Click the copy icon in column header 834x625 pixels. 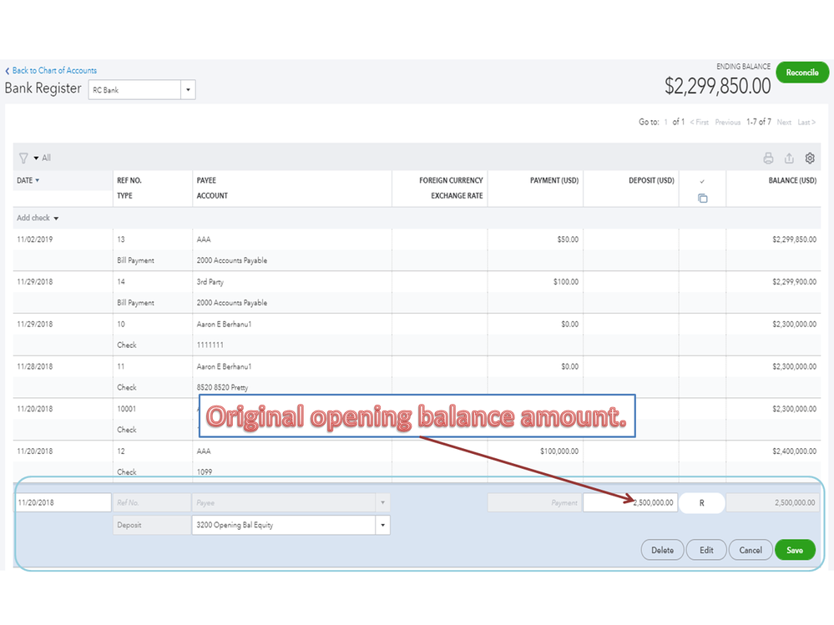tap(702, 198)
